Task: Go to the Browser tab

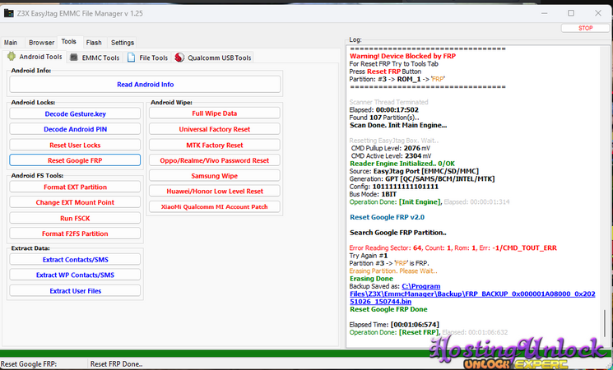Action: (x=41, y=43)
